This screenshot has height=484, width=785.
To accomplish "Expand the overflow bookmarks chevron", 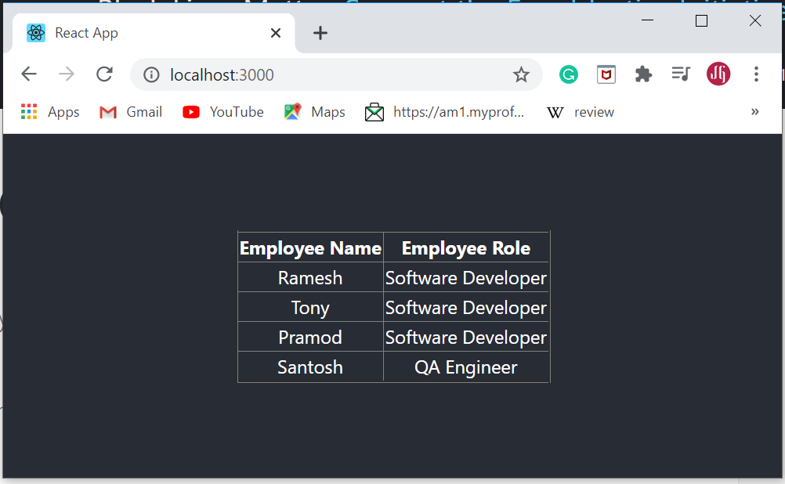I will click(x=754, y=111).
